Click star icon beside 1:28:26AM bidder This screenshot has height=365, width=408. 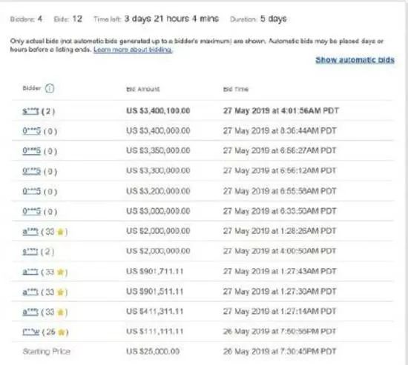pyautogui.click(x=60, y=232)
